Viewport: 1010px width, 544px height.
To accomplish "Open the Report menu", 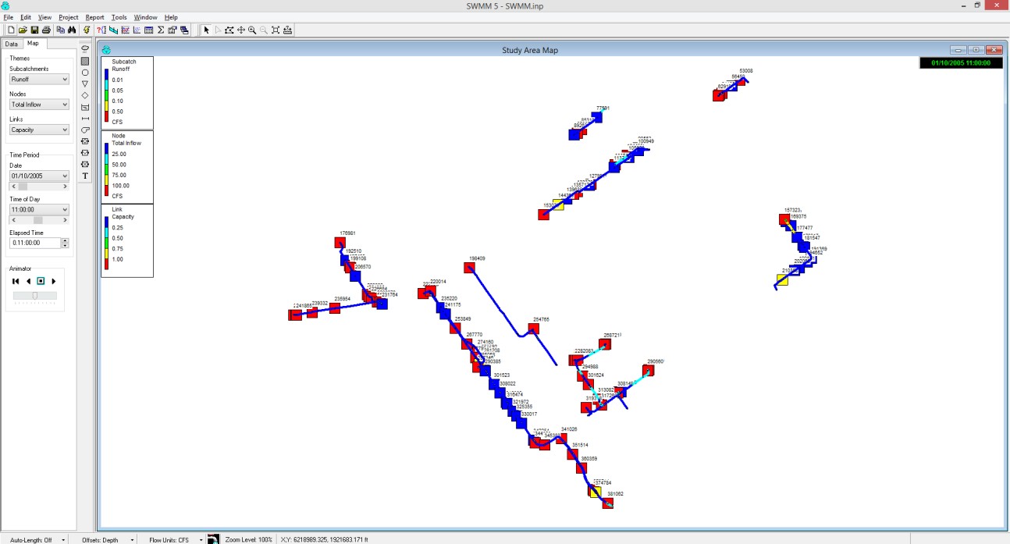I will click(94, 17).
